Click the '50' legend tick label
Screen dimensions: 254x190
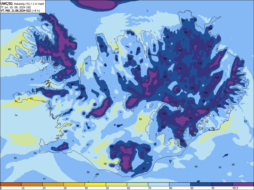107,188
